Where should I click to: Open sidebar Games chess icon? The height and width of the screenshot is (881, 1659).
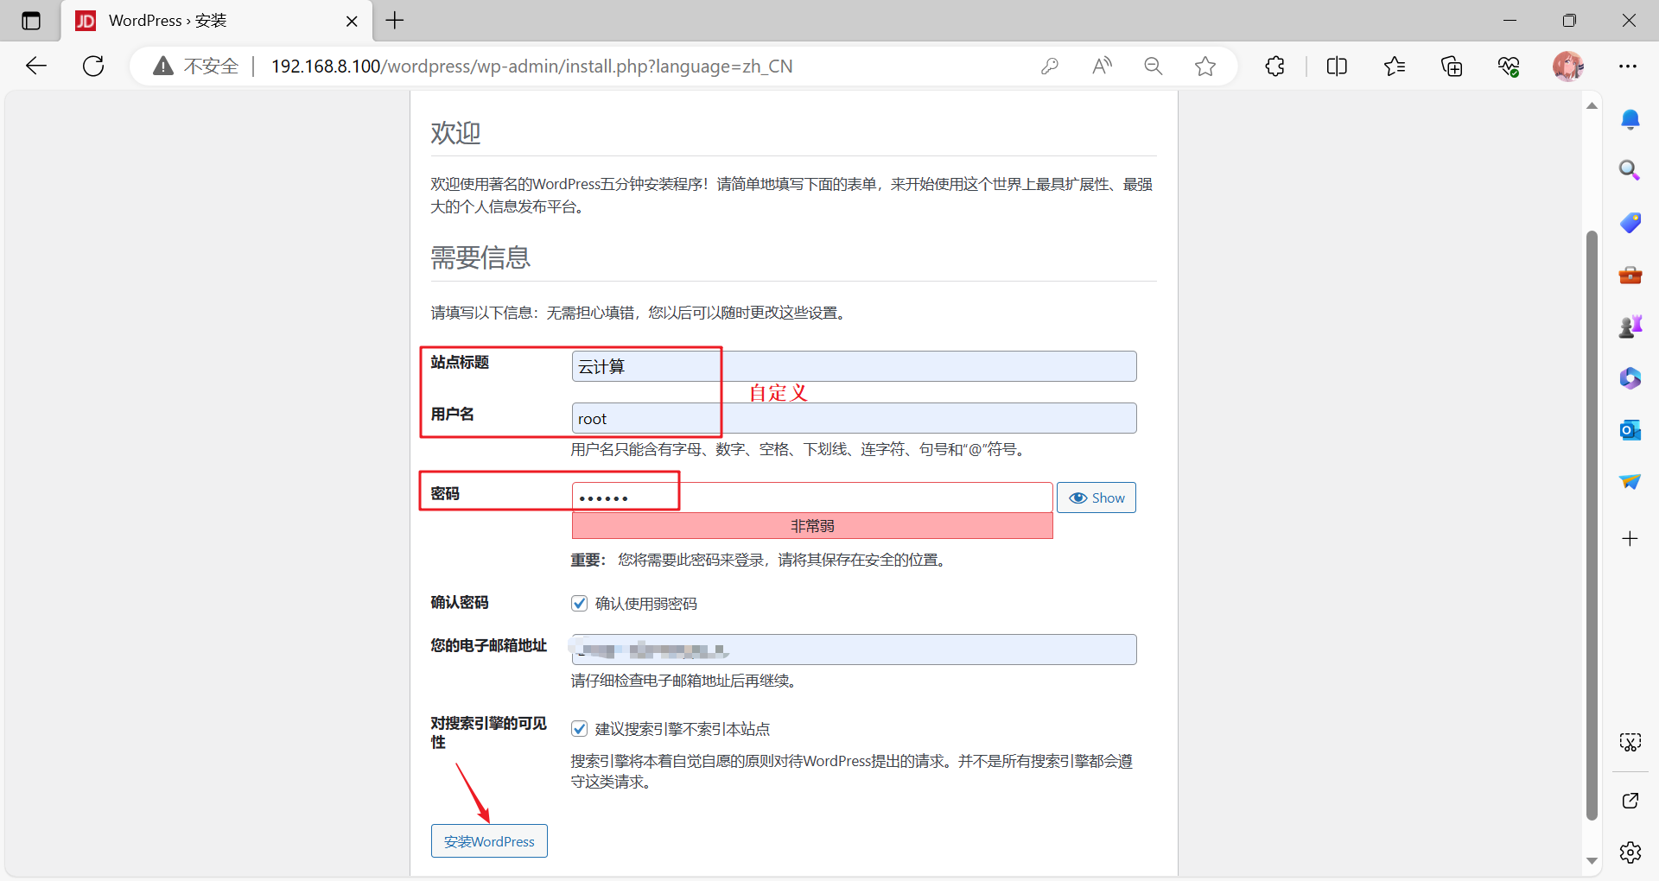pos(1630,326)
